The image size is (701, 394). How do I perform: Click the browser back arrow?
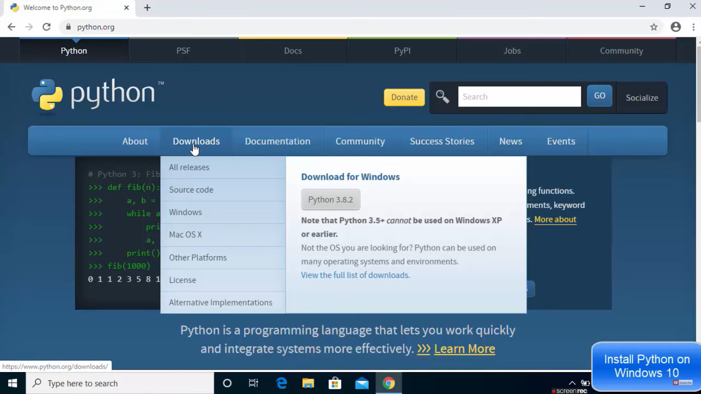(11, 27)
